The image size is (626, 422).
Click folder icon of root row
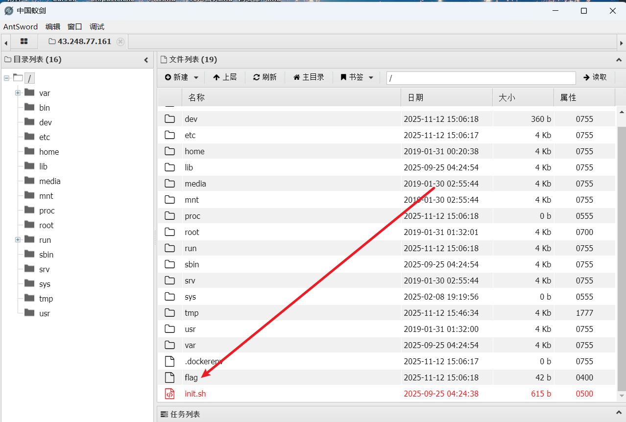point(169,232)
